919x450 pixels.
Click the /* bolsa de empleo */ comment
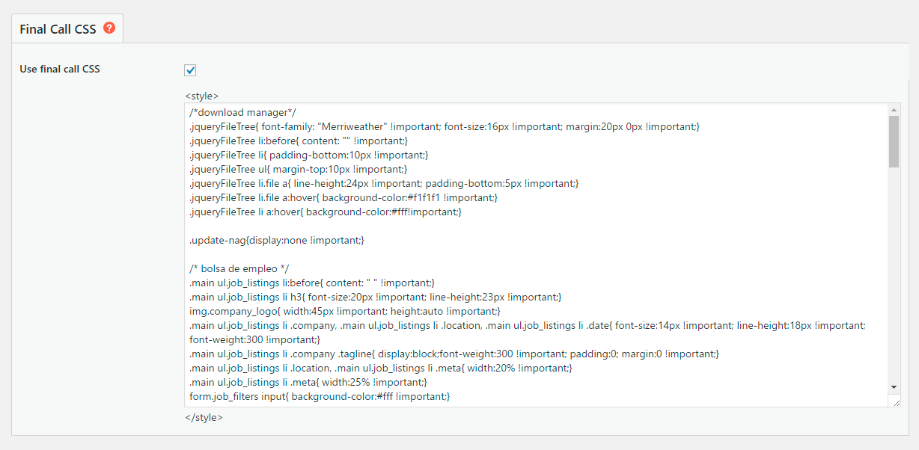tap(239, 269)
